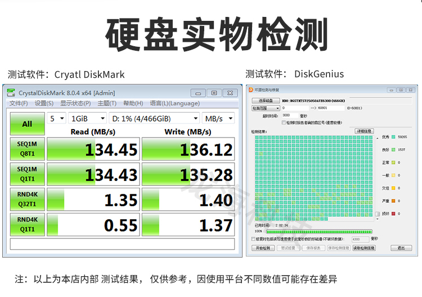Minimize the DiskGenius 坏道检测与修复 dialog
The width and height of the screenshot is (422, 297).
click(x=391, y=90)
